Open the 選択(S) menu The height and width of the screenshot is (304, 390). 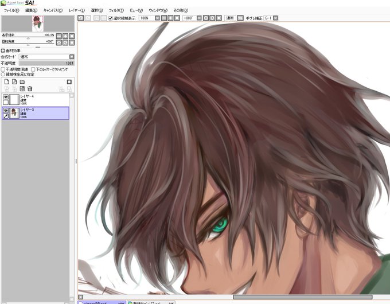[x=97, y=10]
